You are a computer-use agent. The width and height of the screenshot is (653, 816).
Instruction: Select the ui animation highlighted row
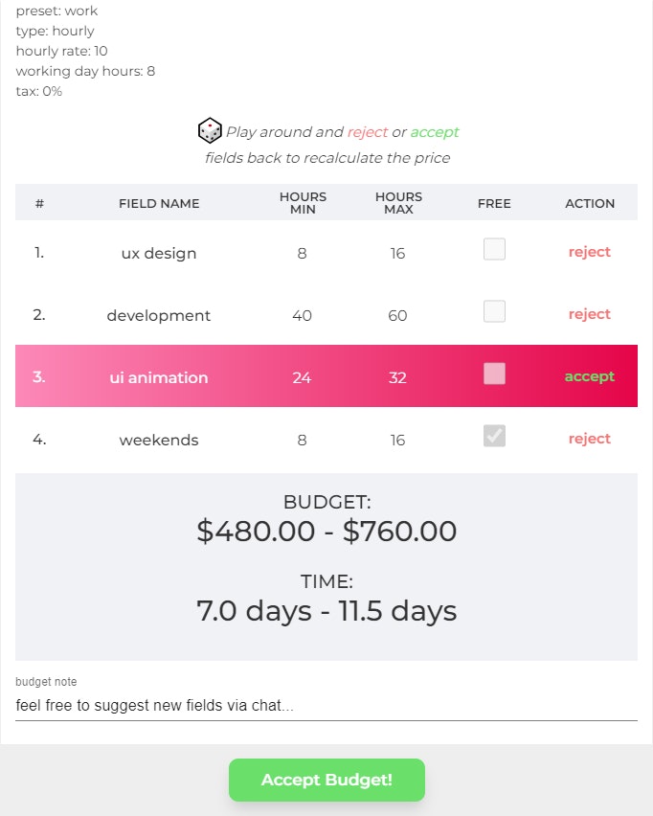[326, 375]
